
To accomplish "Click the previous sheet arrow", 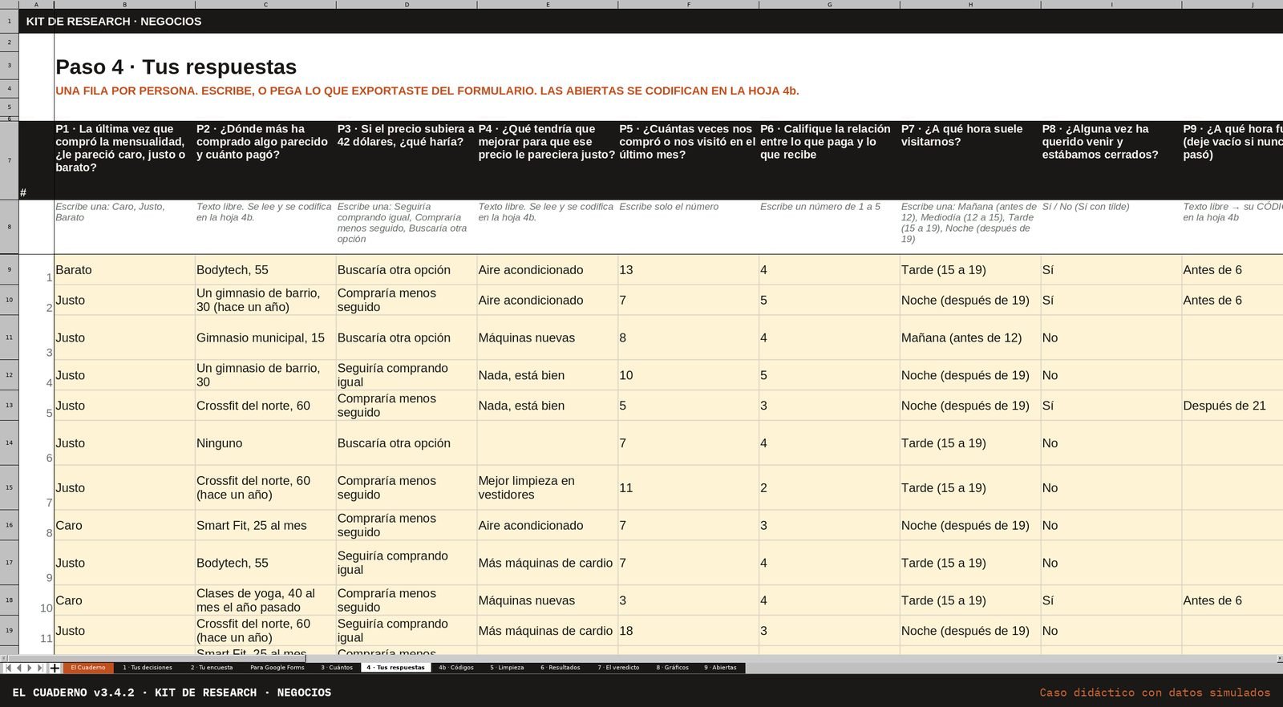I will (19, 668).
